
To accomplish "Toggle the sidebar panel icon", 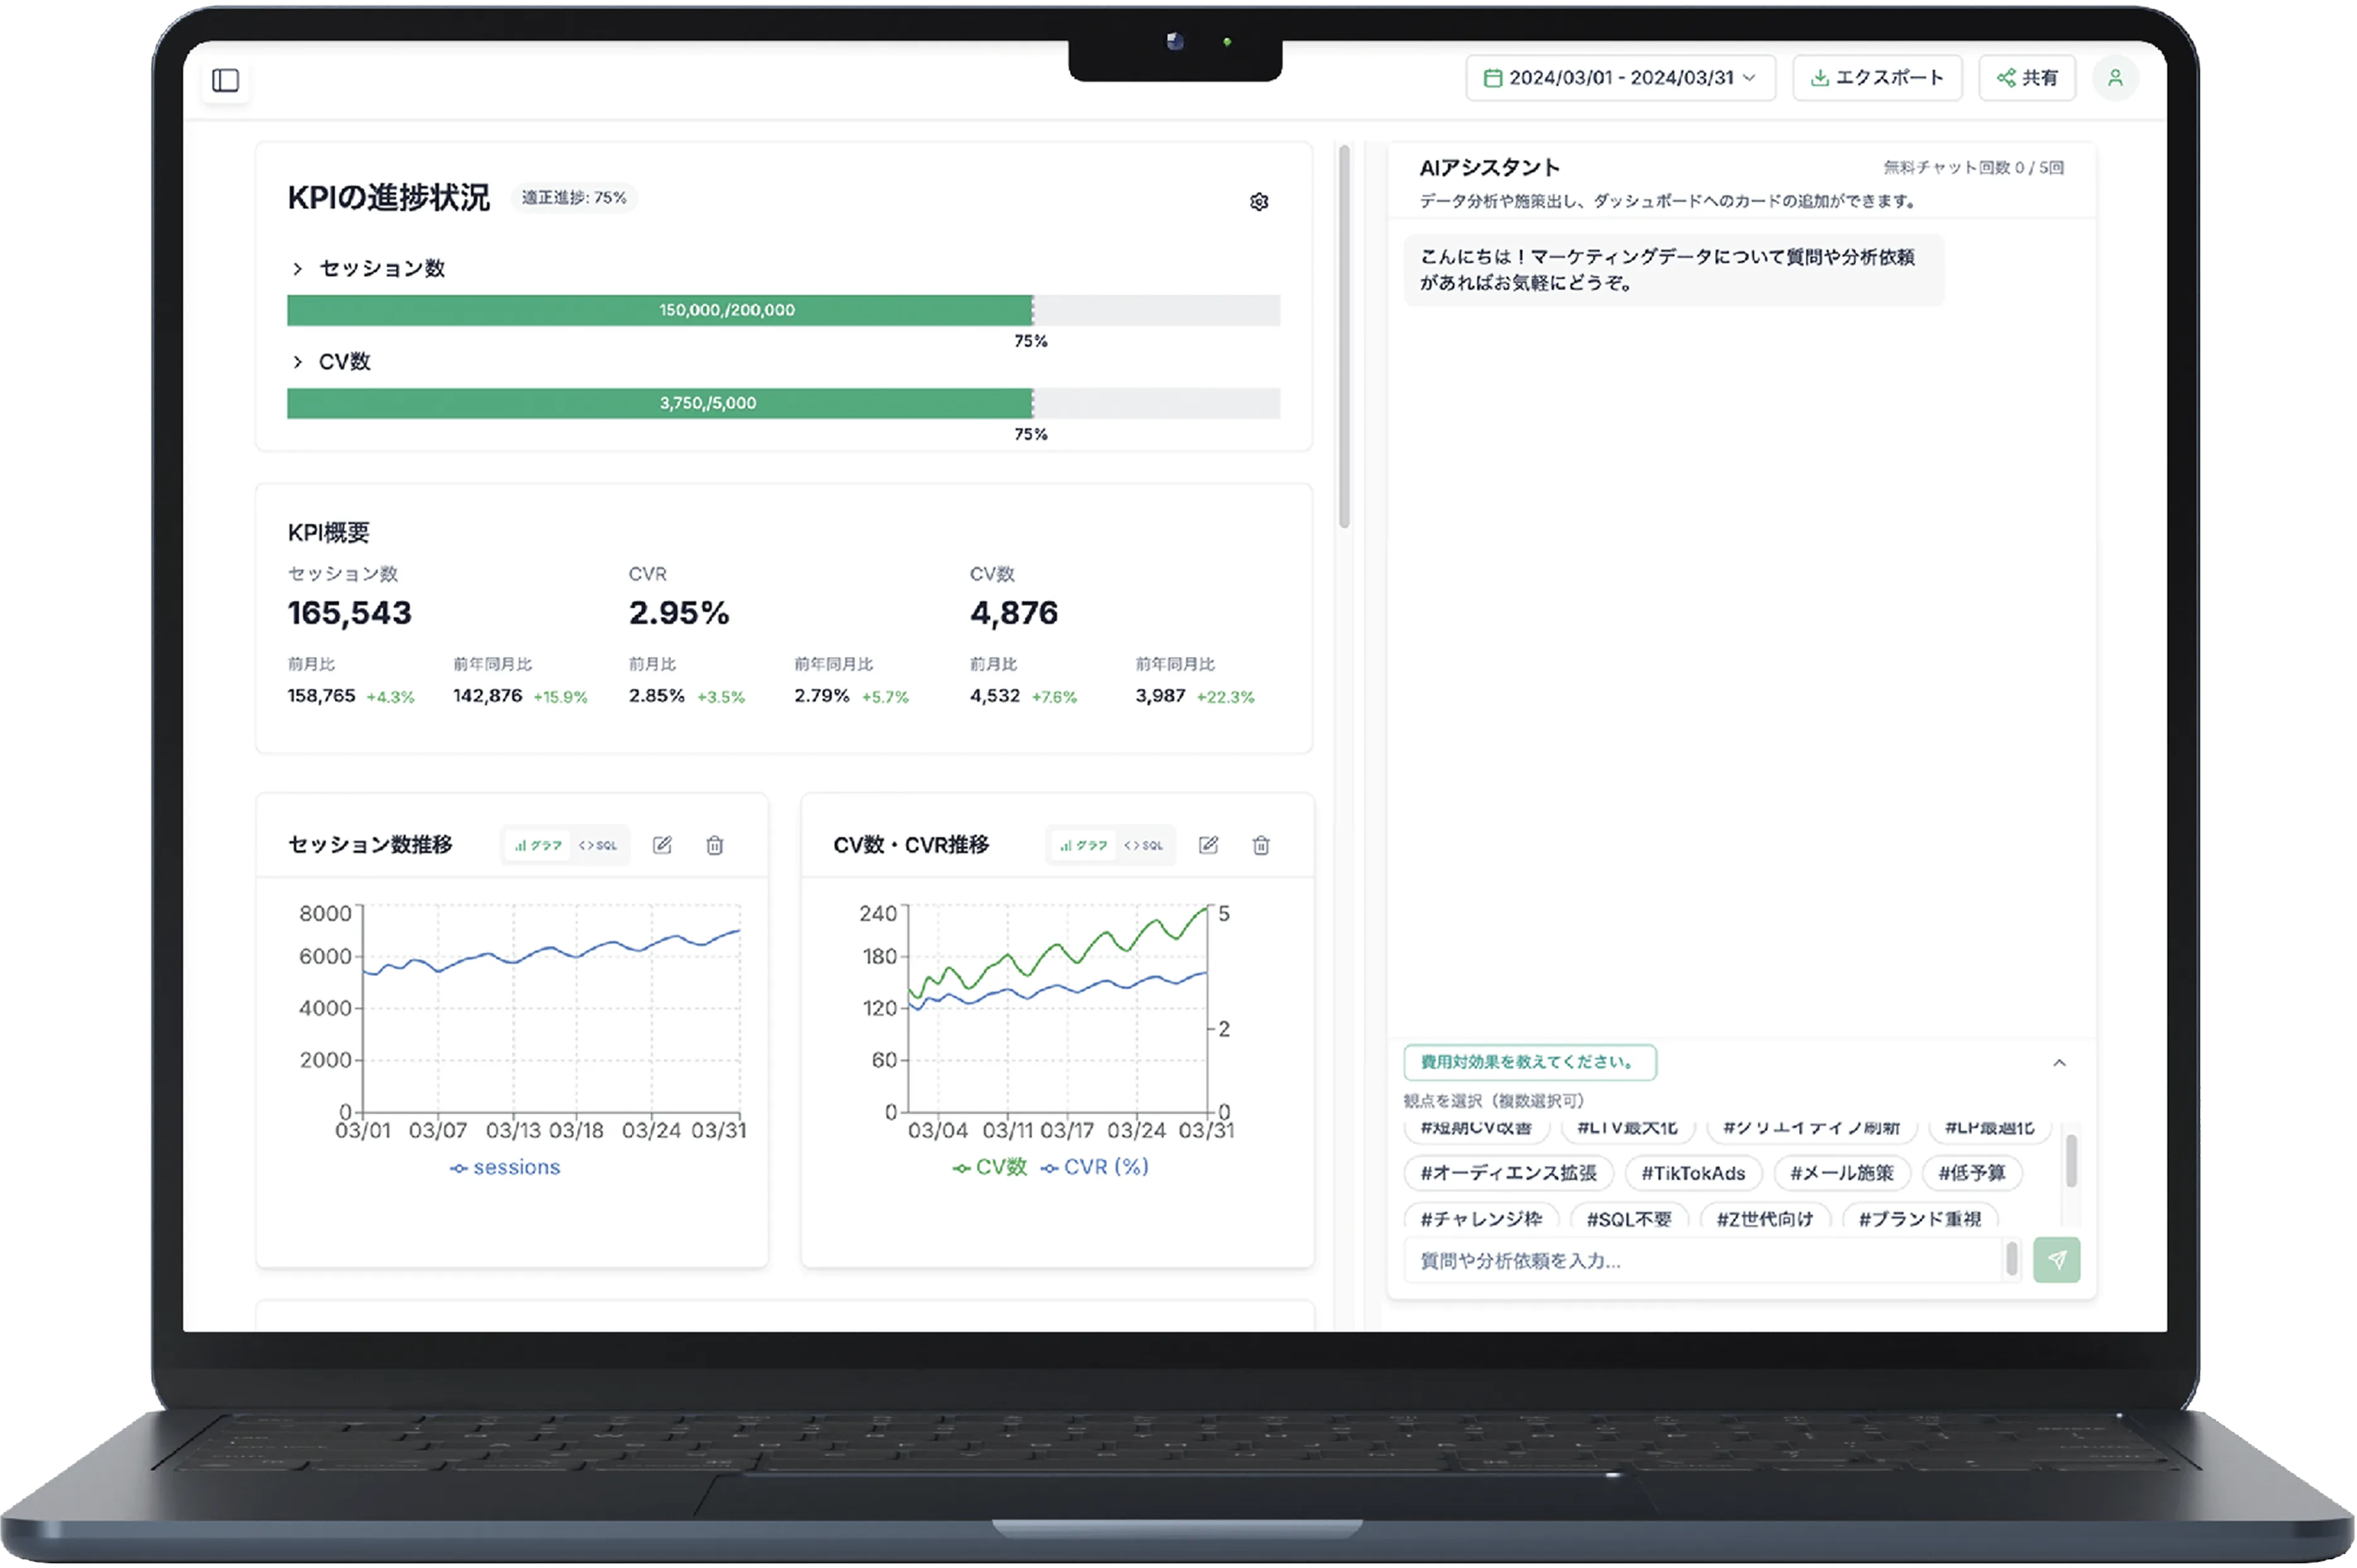I will [226, 80].
